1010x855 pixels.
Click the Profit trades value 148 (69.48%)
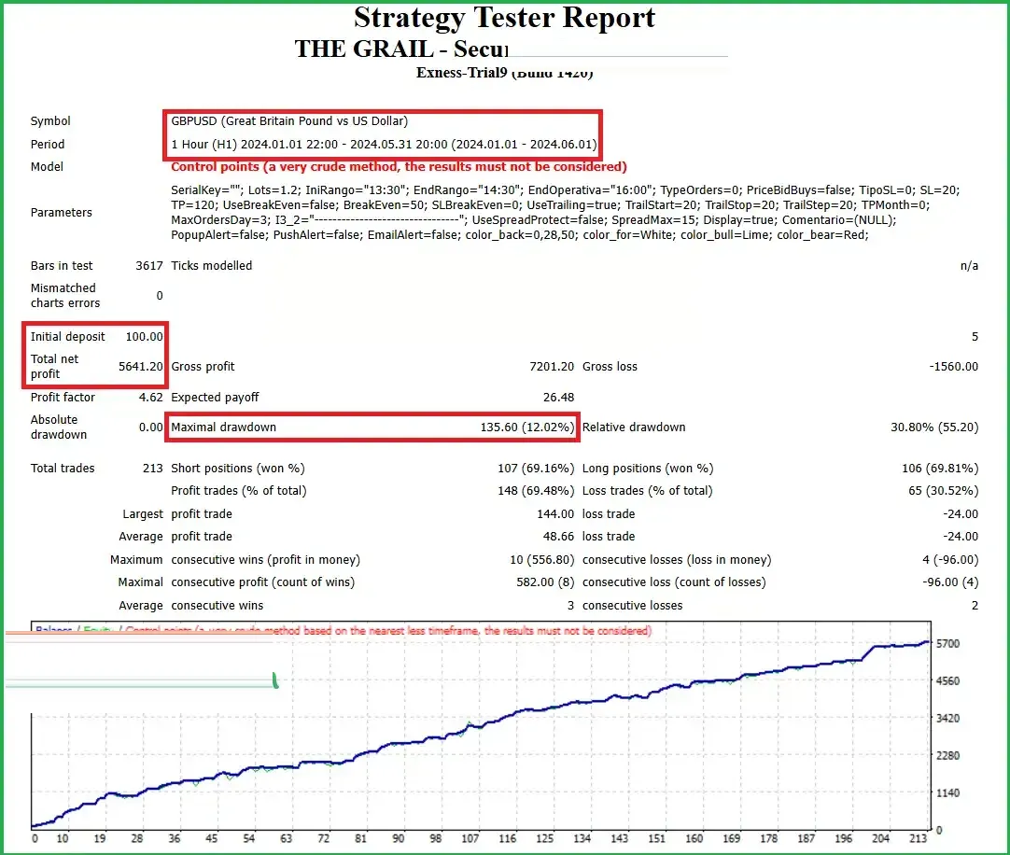(x=535, y=491)
